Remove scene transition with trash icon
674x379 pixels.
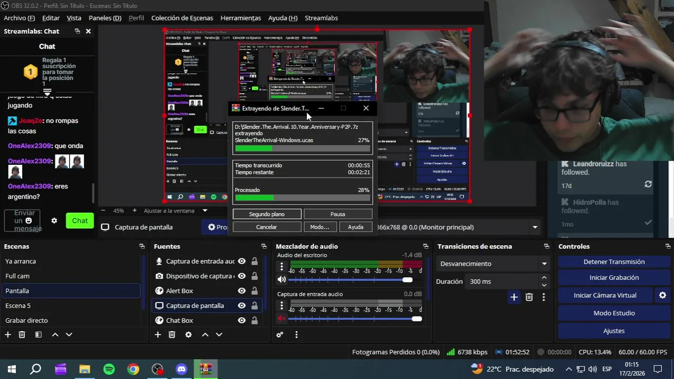pyautogui.click(x=529, y=297)
